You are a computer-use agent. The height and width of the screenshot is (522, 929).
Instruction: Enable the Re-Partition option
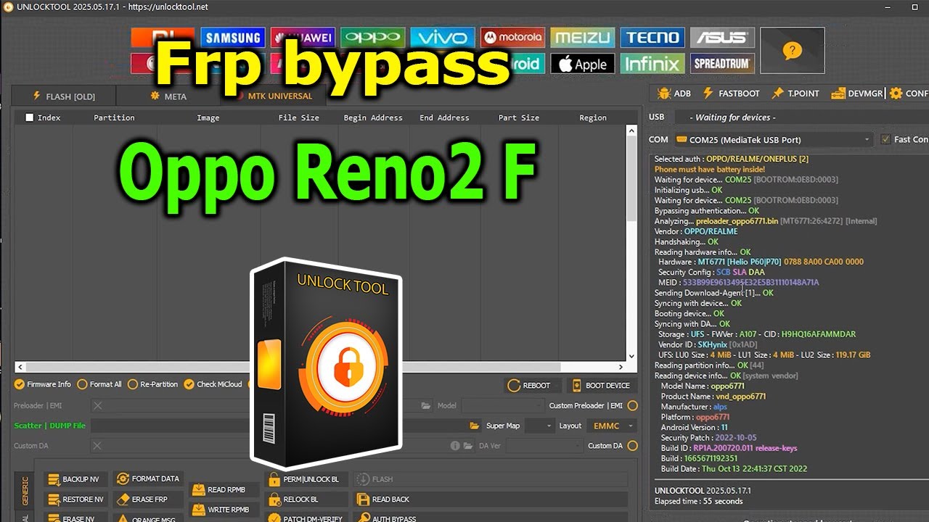point(153,384)
